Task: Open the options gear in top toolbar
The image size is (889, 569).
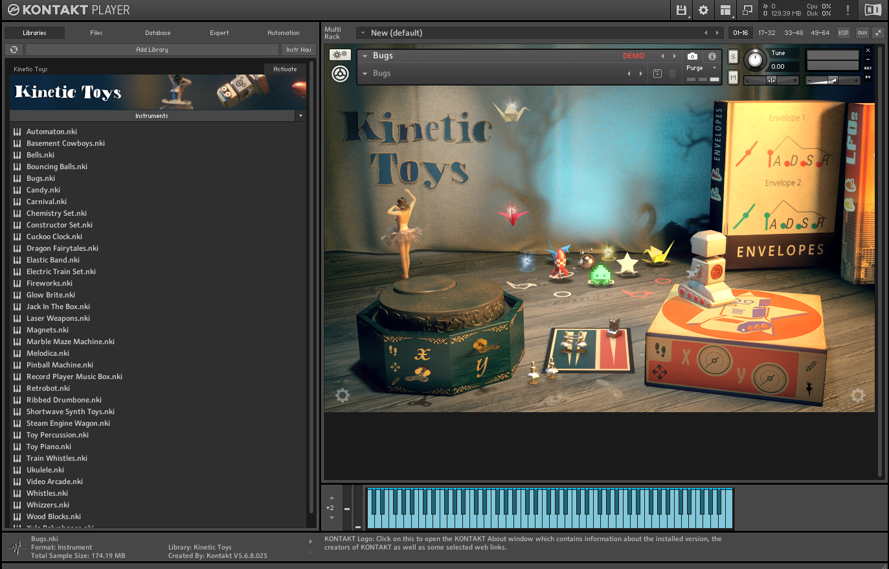Action: pyautogui.click(x=703, y=10)
